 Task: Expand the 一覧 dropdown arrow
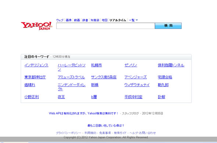[x=137, y=20]
